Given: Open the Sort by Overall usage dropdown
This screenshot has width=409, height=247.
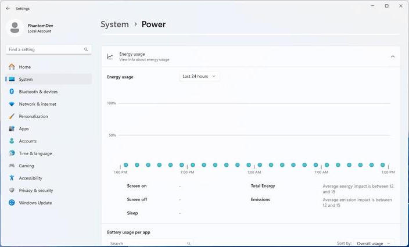Looking at the screenshot, I should coord(374,243).
